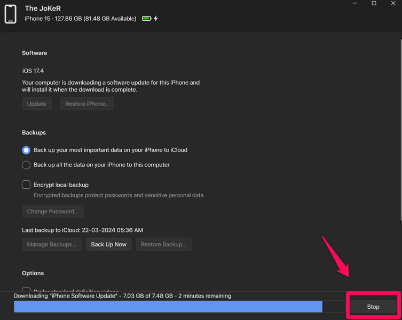Click the blue download progress bar
402x320 pixels.
[x=168, y=307]
